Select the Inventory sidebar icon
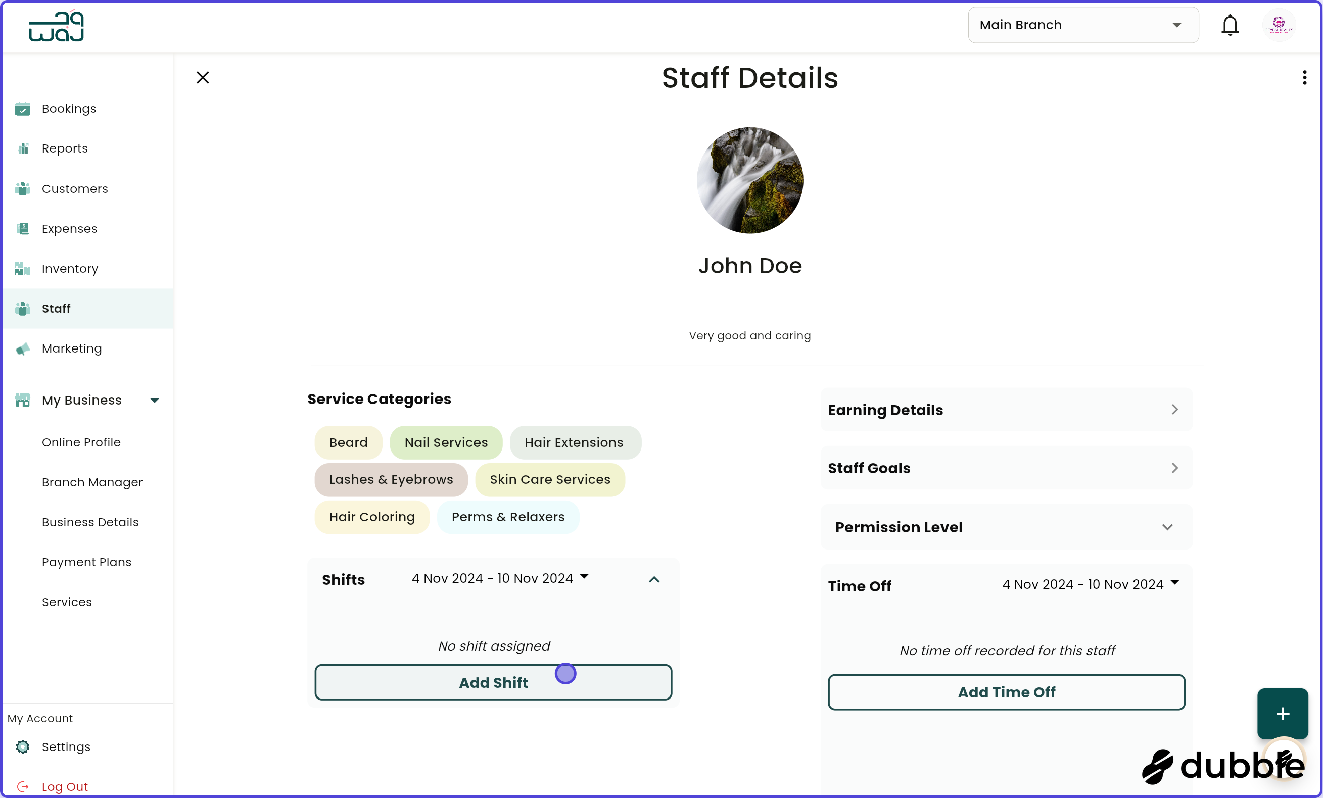The width and height of the screenshot is (1323, 798). point(23,268)
